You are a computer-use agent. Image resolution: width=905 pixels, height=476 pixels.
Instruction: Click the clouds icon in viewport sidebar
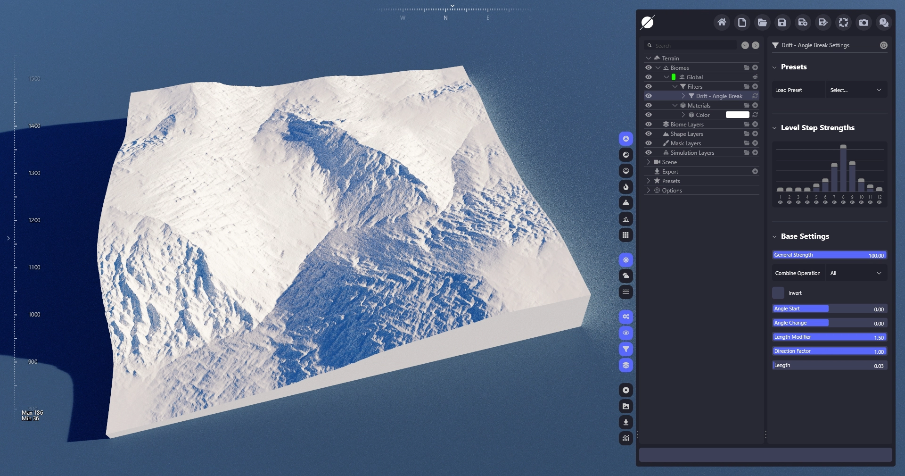[x=626, y=276]
